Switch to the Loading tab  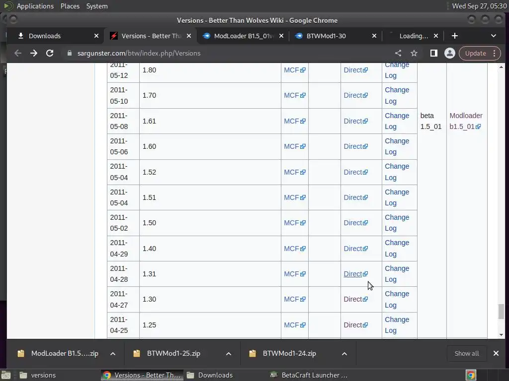tap(414, 36)
